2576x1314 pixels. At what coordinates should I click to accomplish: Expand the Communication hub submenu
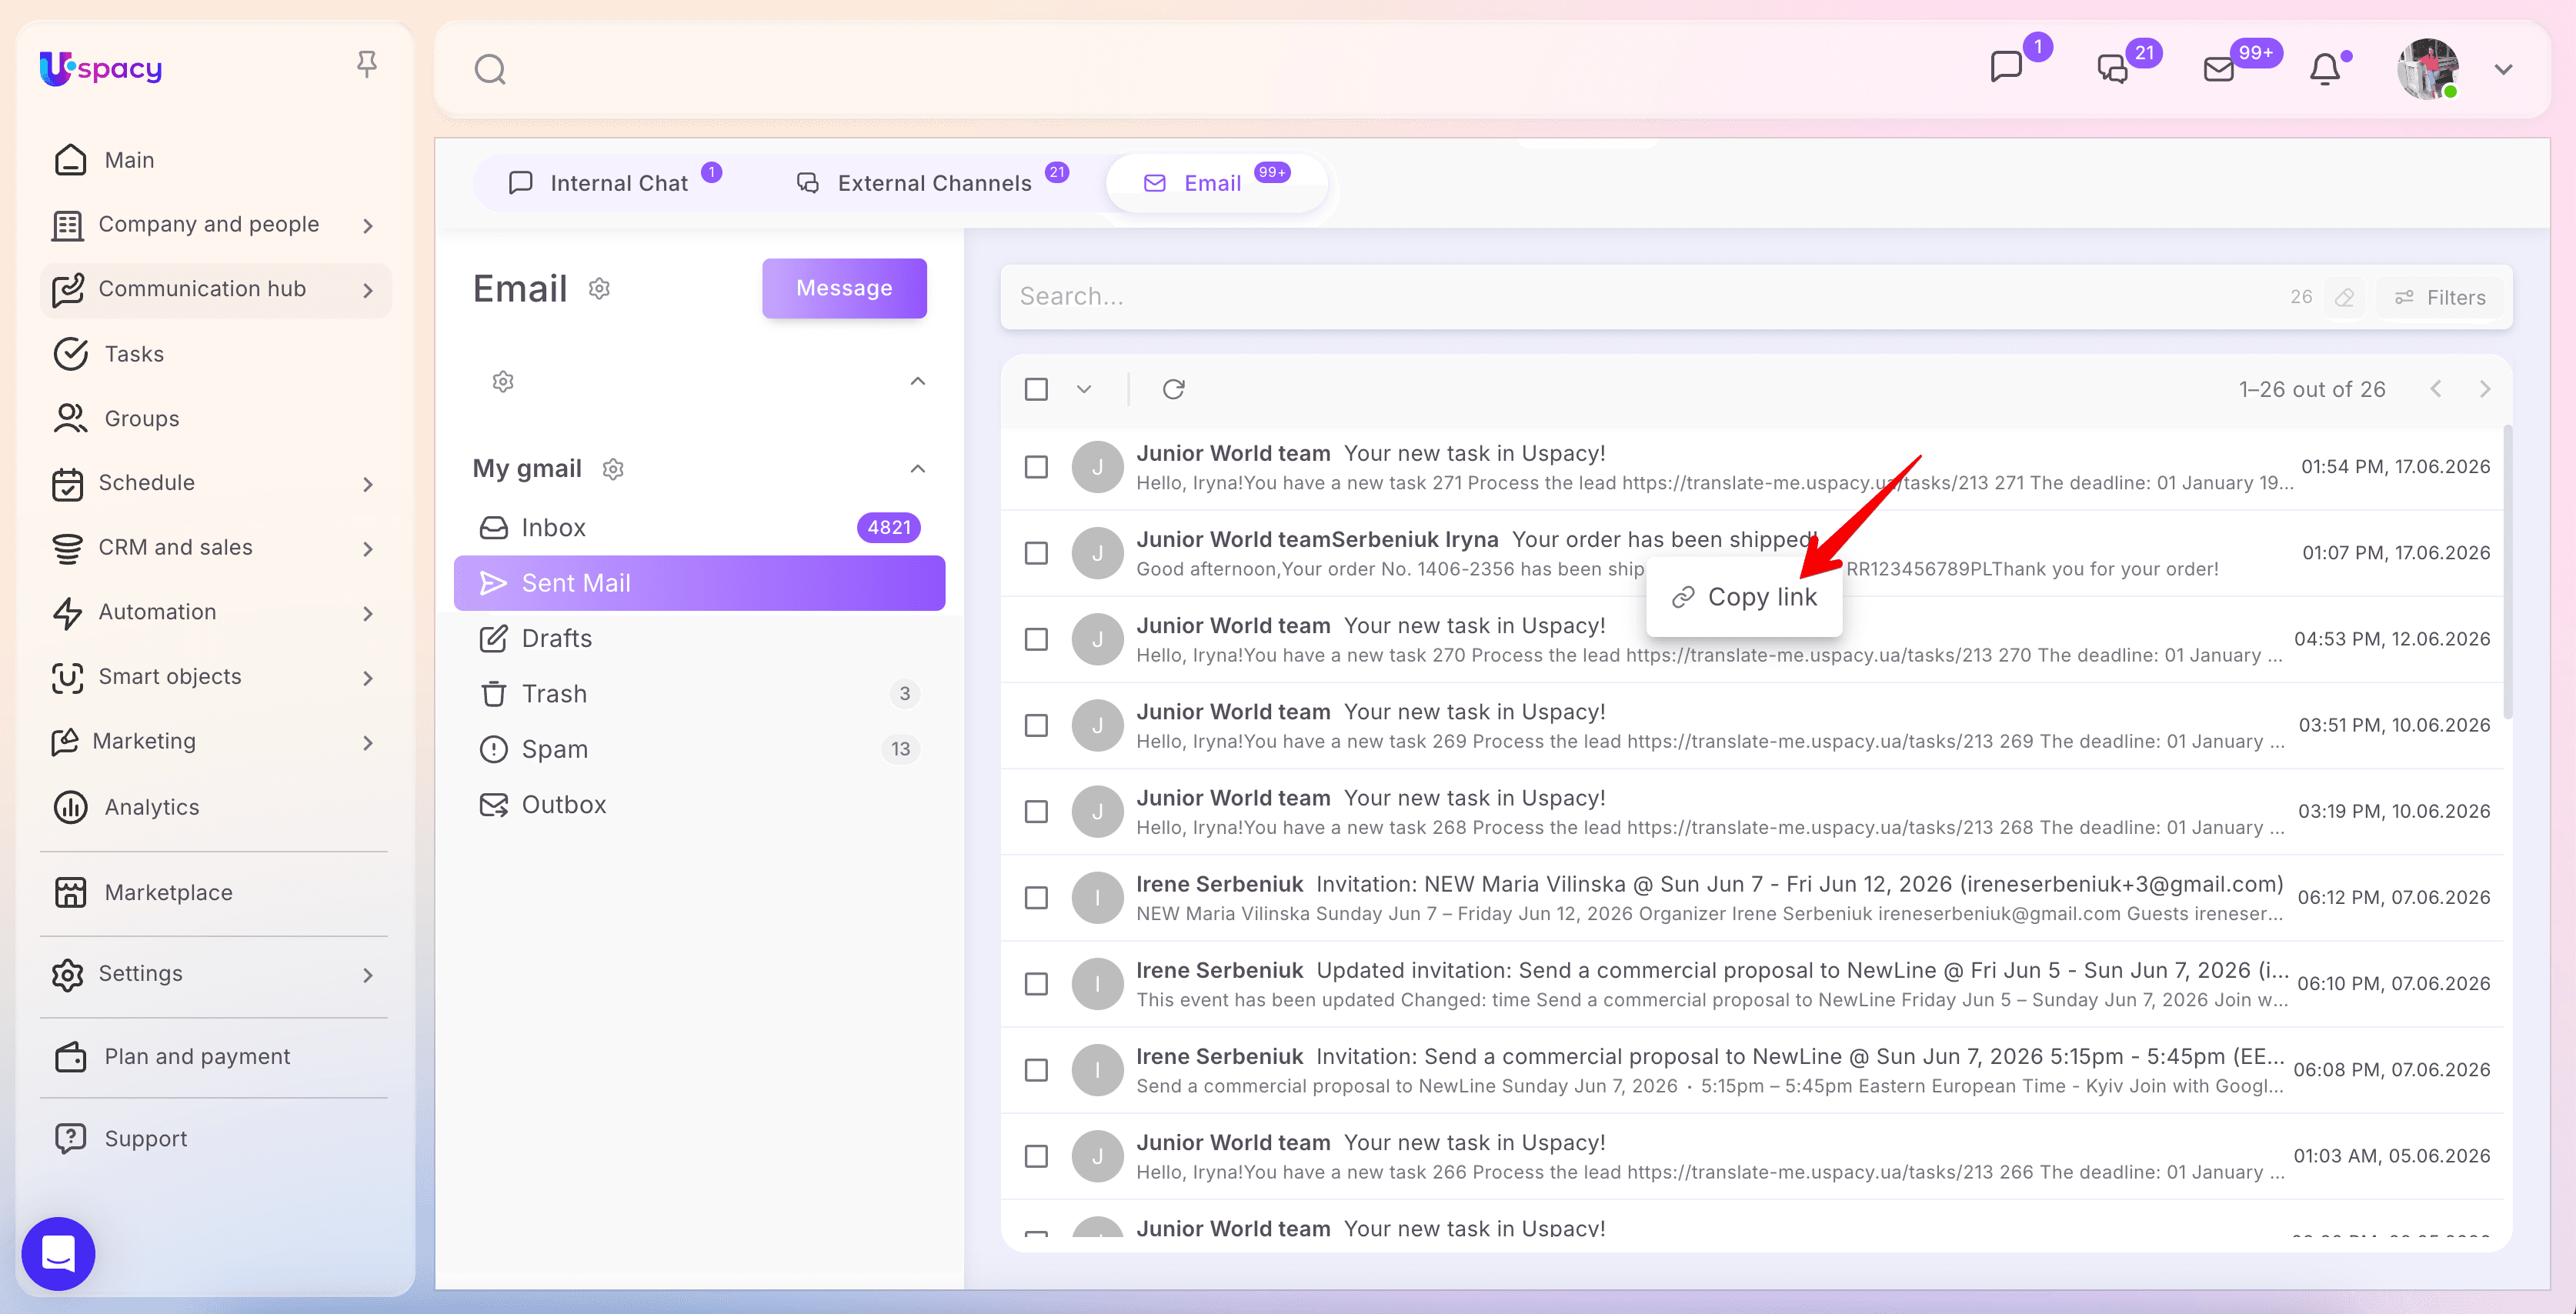tap(368, 290)
